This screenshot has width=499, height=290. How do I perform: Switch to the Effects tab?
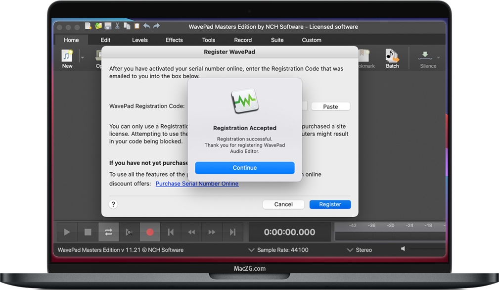click(174, 40)
